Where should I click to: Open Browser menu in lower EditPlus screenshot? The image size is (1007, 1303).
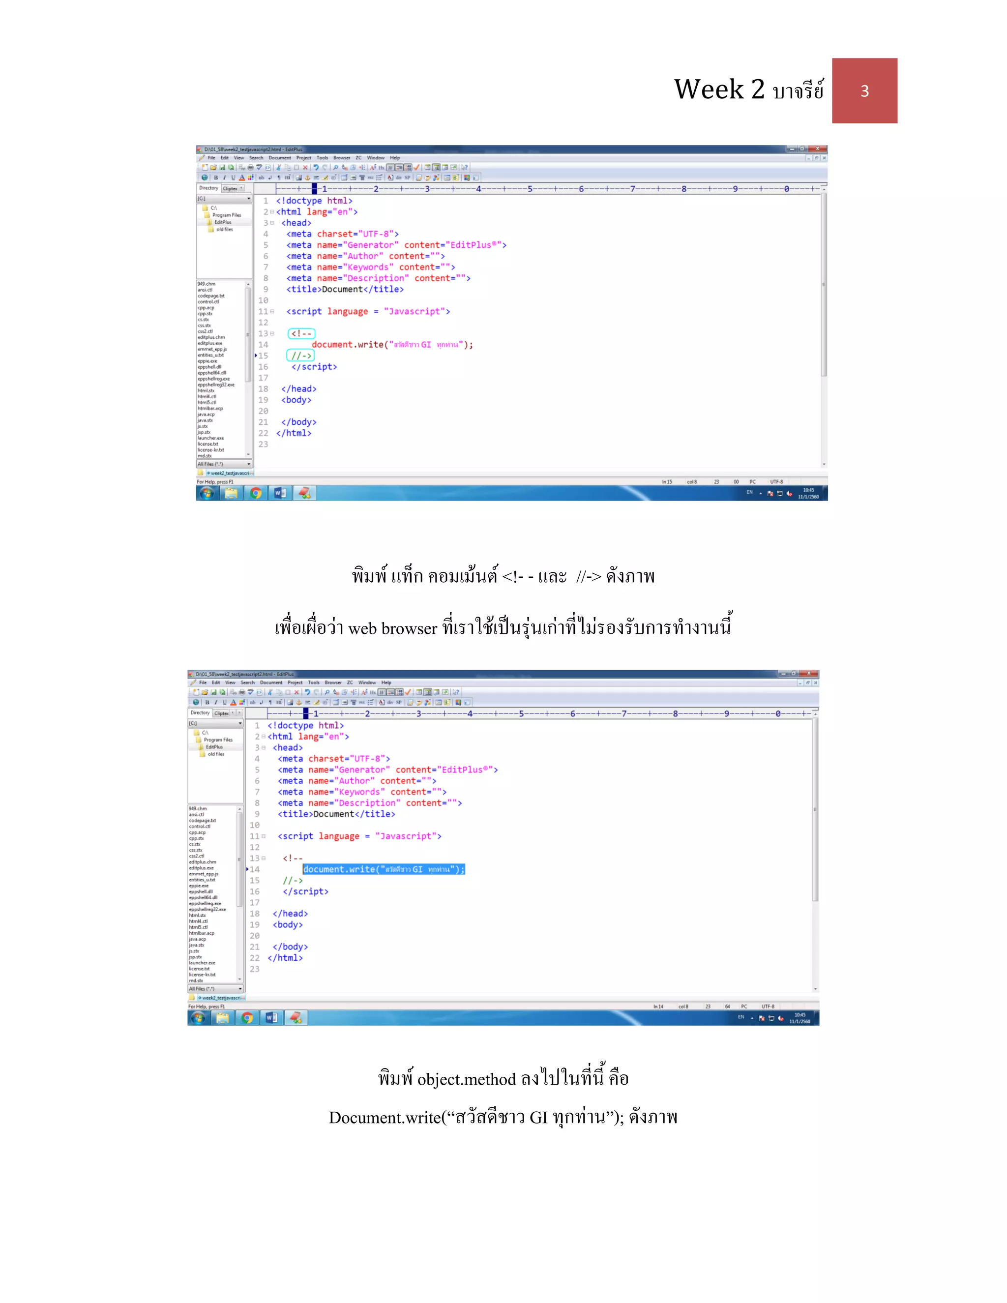coord(333,682)
